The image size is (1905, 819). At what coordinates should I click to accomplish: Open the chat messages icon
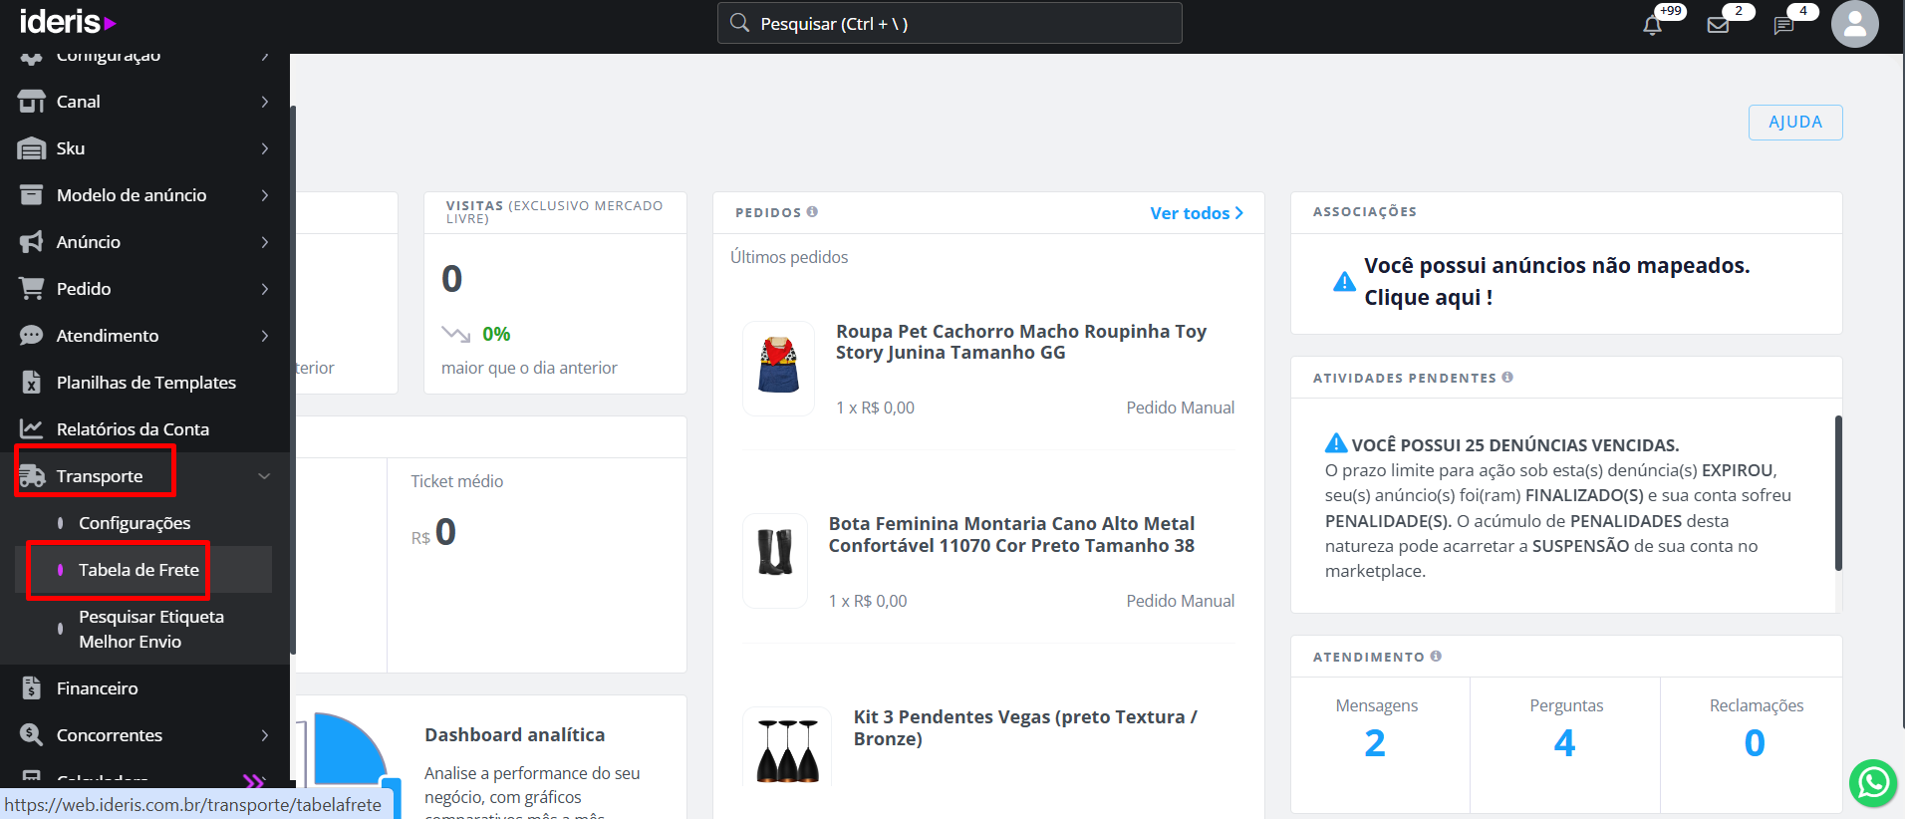coord(1783,26)
